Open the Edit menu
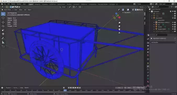 pos(9,4)
